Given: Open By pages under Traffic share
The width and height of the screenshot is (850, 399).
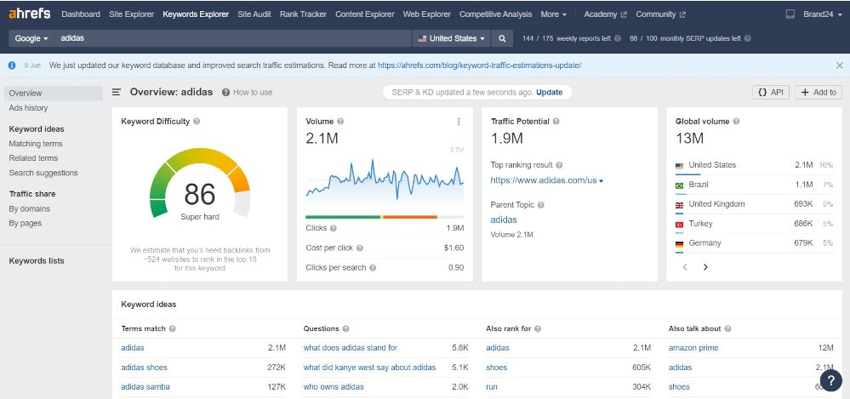Looking at the screenshot, I should click(25, 223).
